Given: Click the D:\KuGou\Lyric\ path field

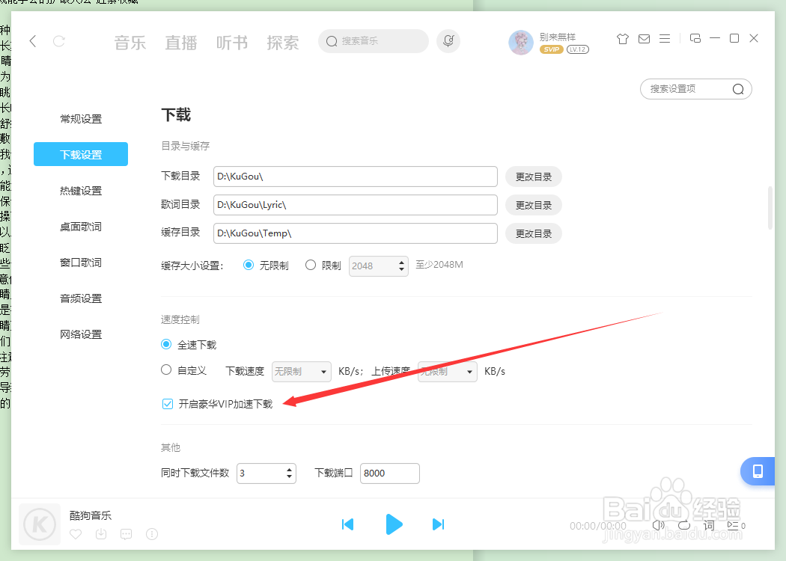Looking at the screenshot, I should [x=356, y=205].
